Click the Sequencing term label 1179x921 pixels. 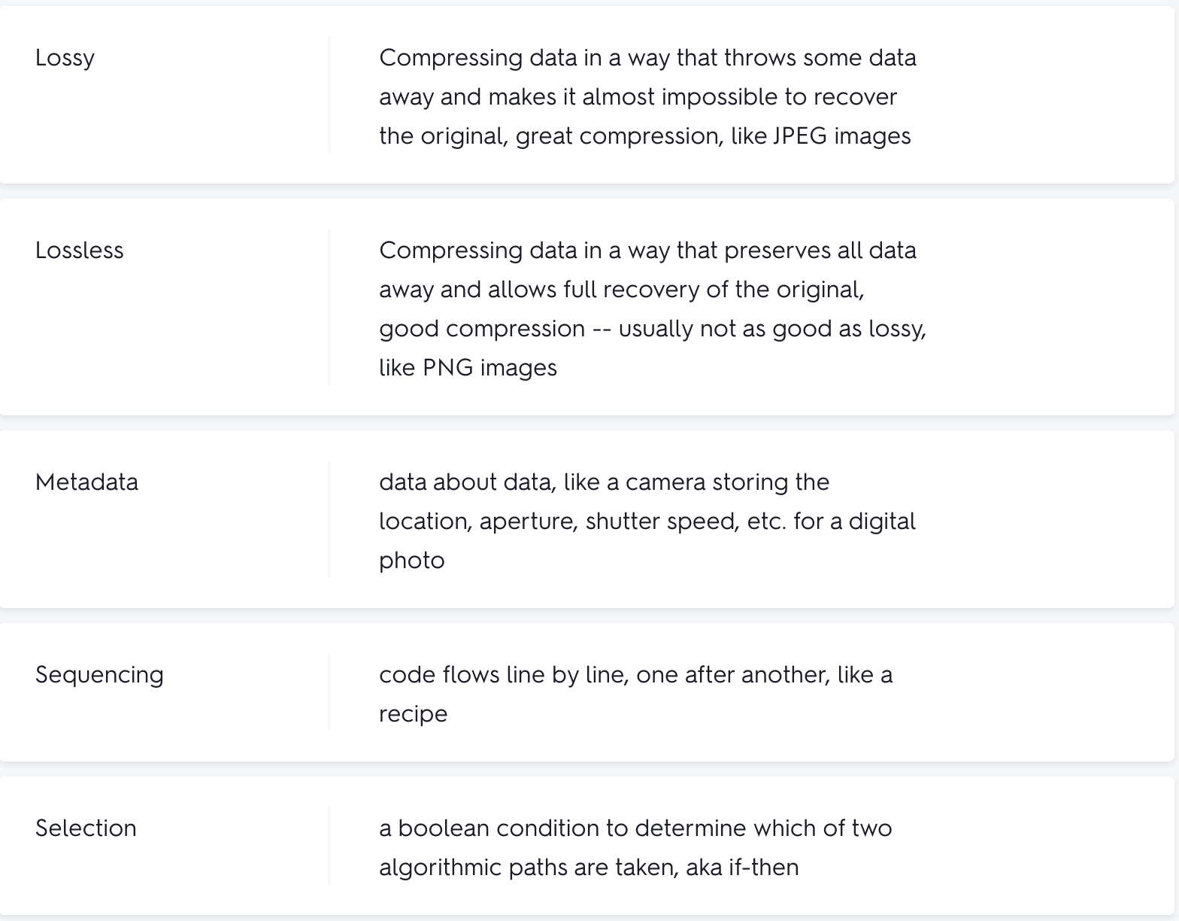point(99,674)
